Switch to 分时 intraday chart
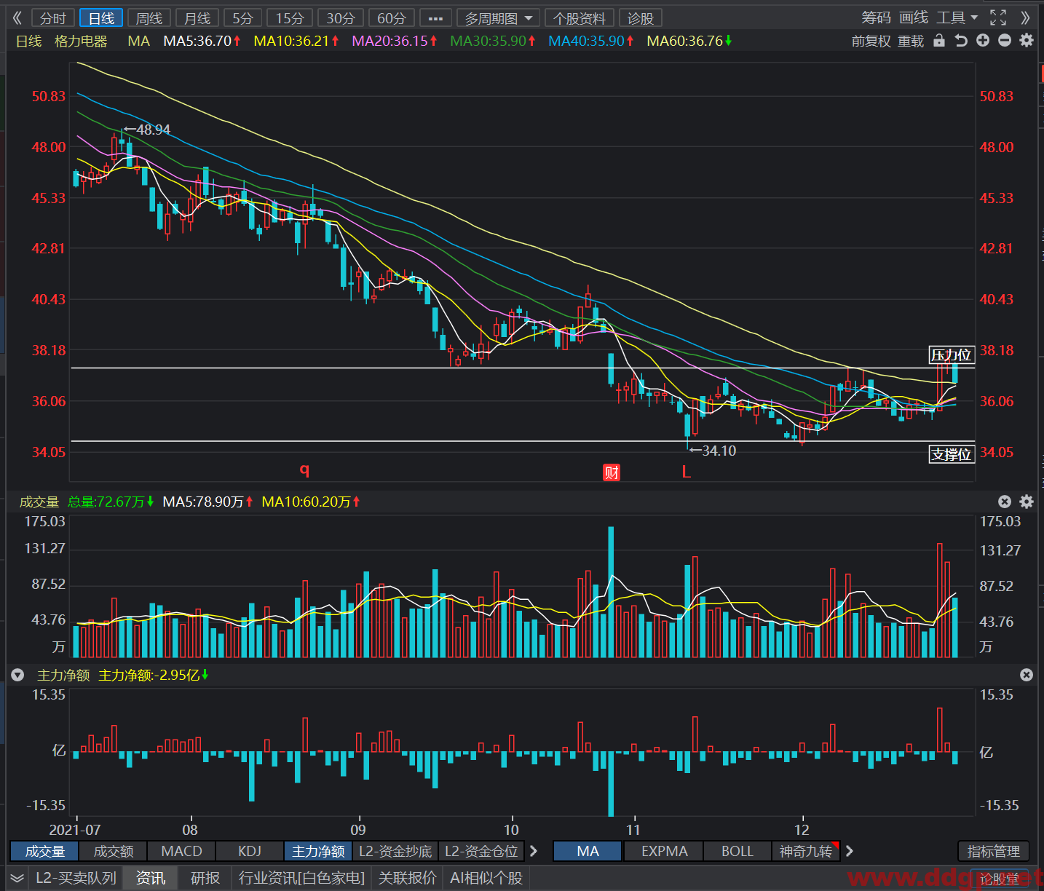 click(53, 18)
